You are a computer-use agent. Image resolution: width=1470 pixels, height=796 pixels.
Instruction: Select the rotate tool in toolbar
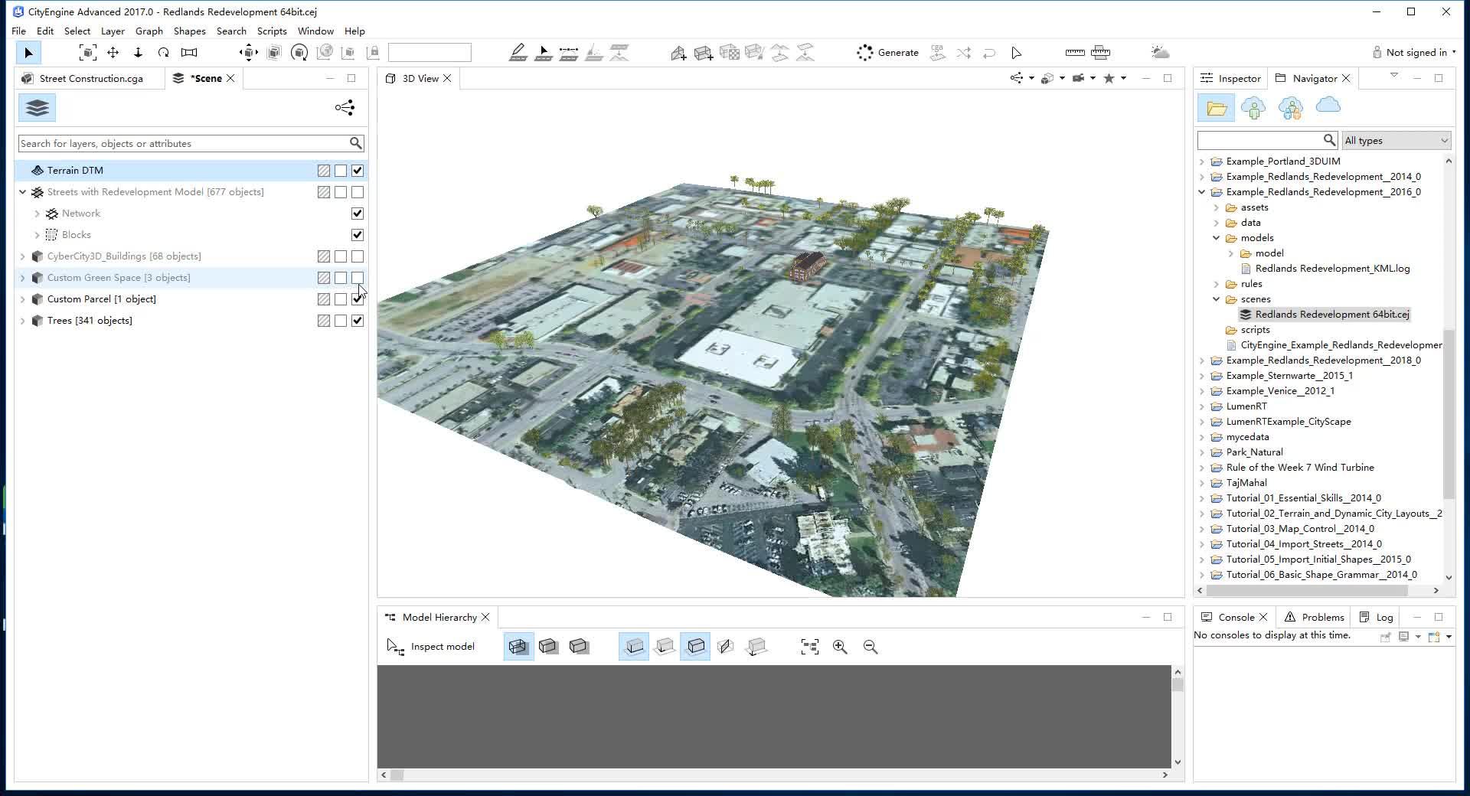tap(163, 53)
